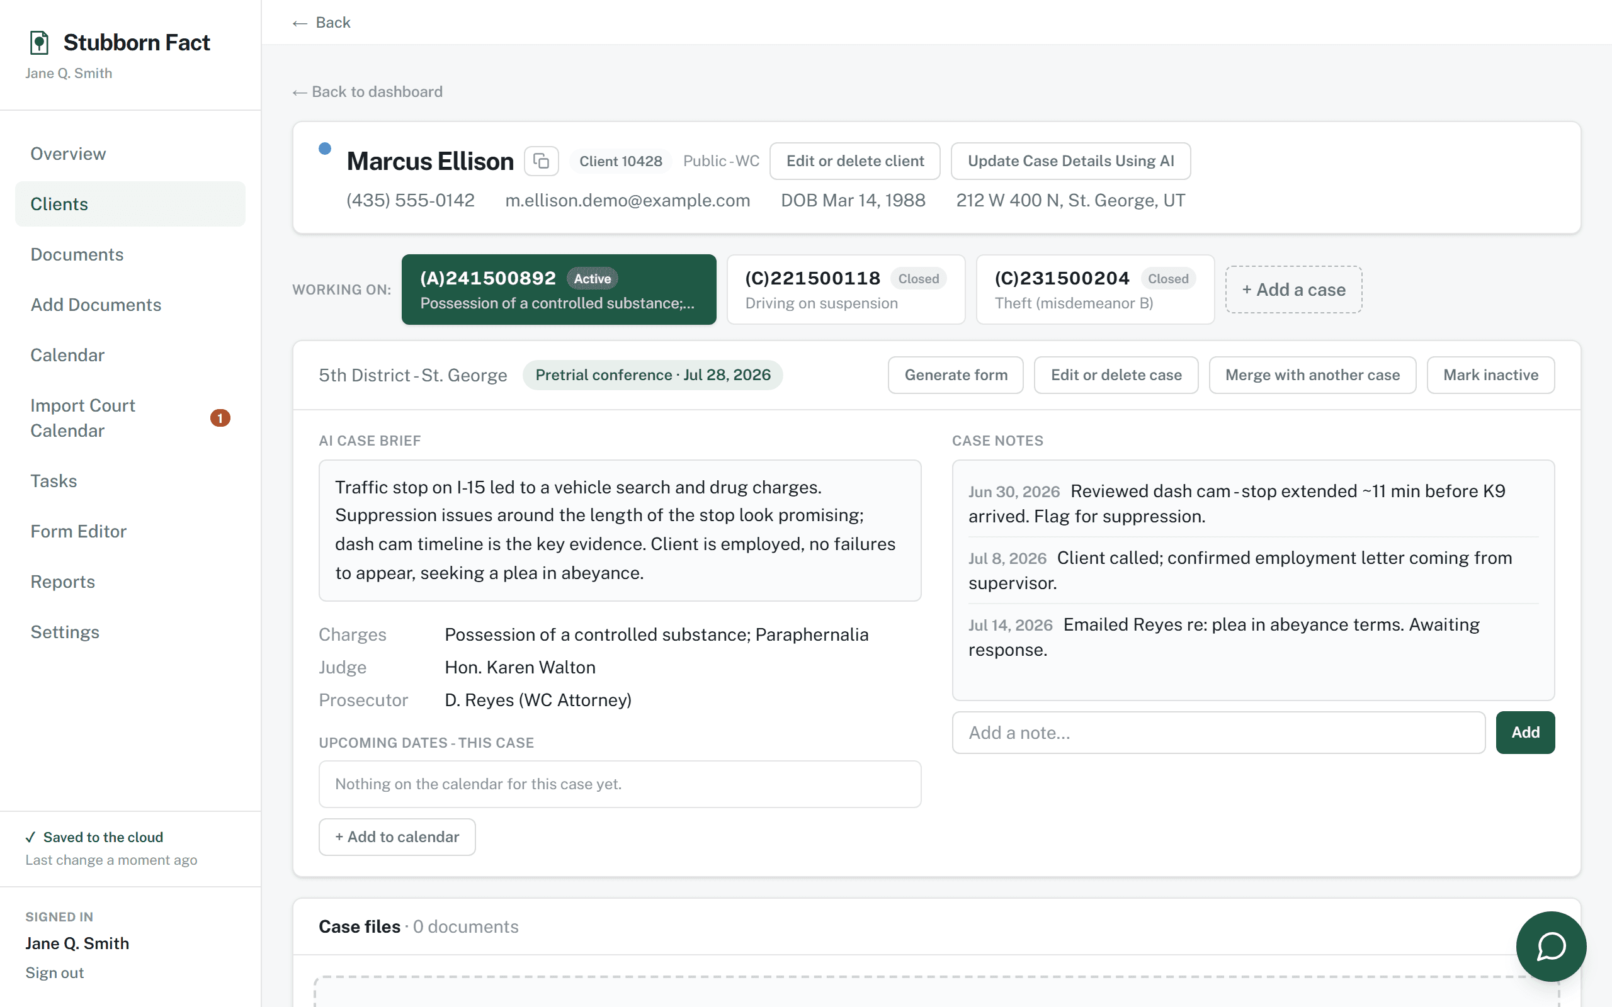Click Back to dashboard link
This screenshot has height=1007, width=1612.
coord(367,92)
